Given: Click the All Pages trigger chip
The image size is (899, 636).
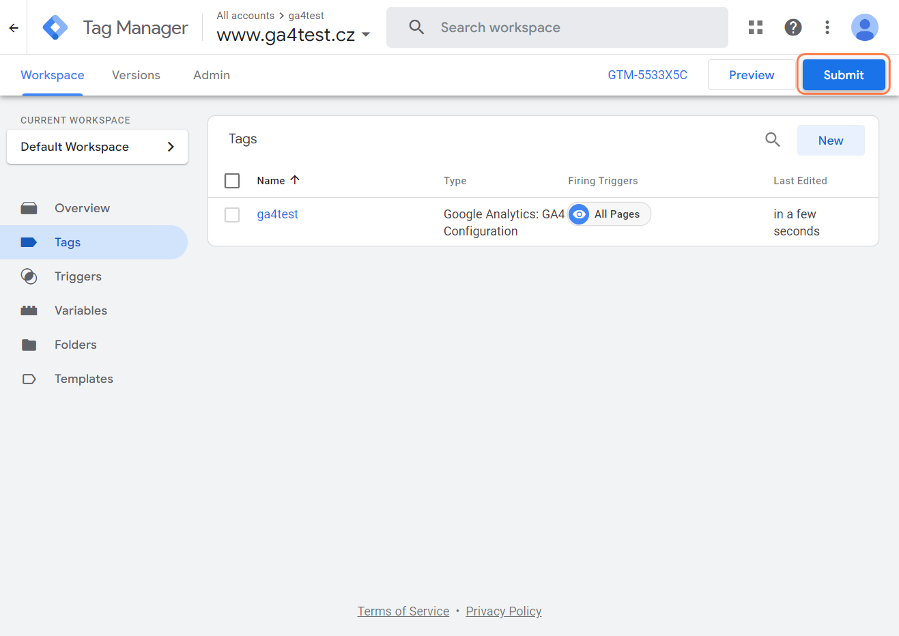Looking at the screenshot, I should tap(609, 214).
